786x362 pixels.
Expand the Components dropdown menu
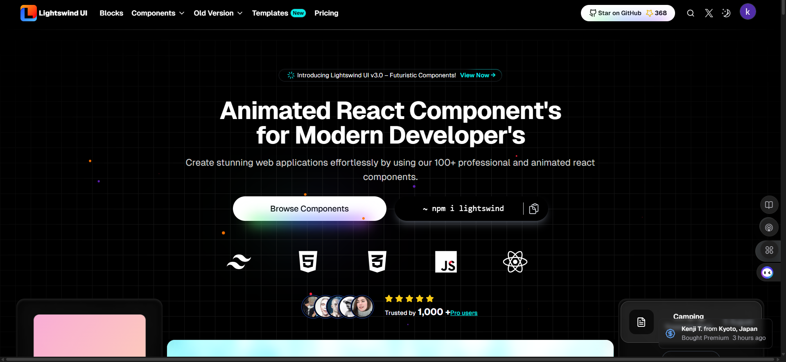(158, 13)
